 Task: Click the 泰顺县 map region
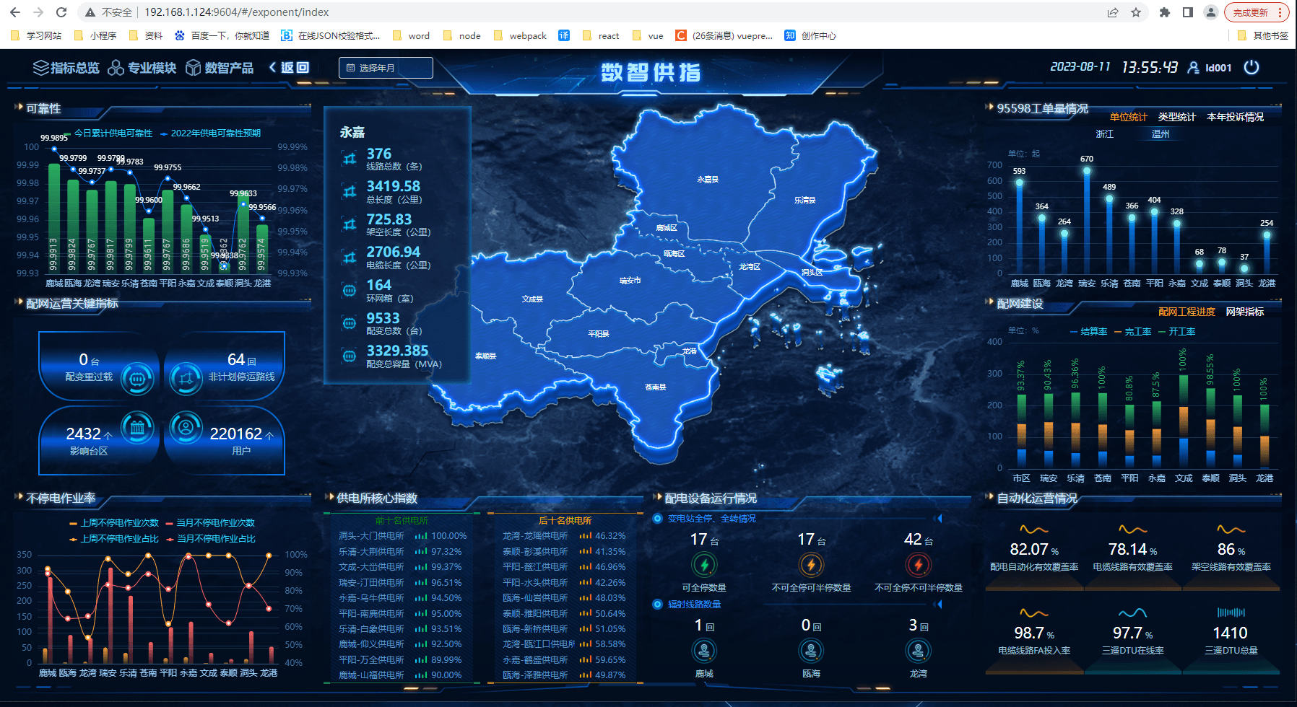(485, 356)
